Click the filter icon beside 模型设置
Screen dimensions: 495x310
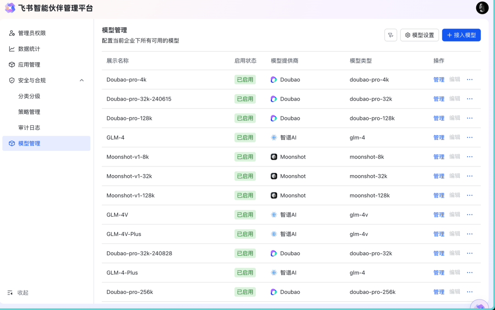390,35
